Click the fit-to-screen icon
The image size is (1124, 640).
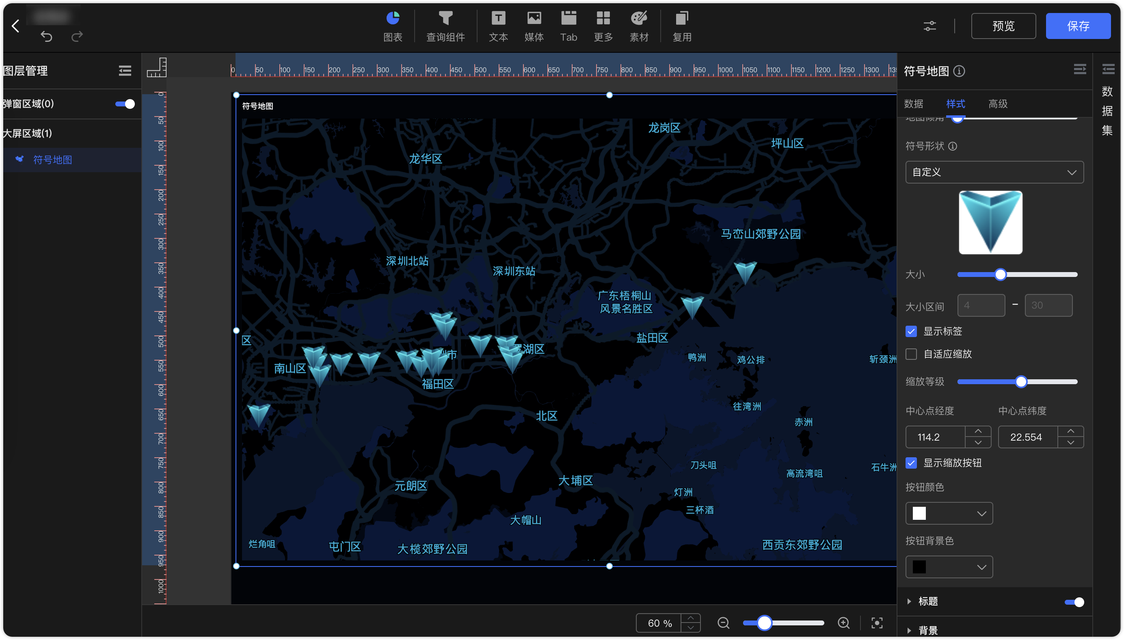click(877, 623)
